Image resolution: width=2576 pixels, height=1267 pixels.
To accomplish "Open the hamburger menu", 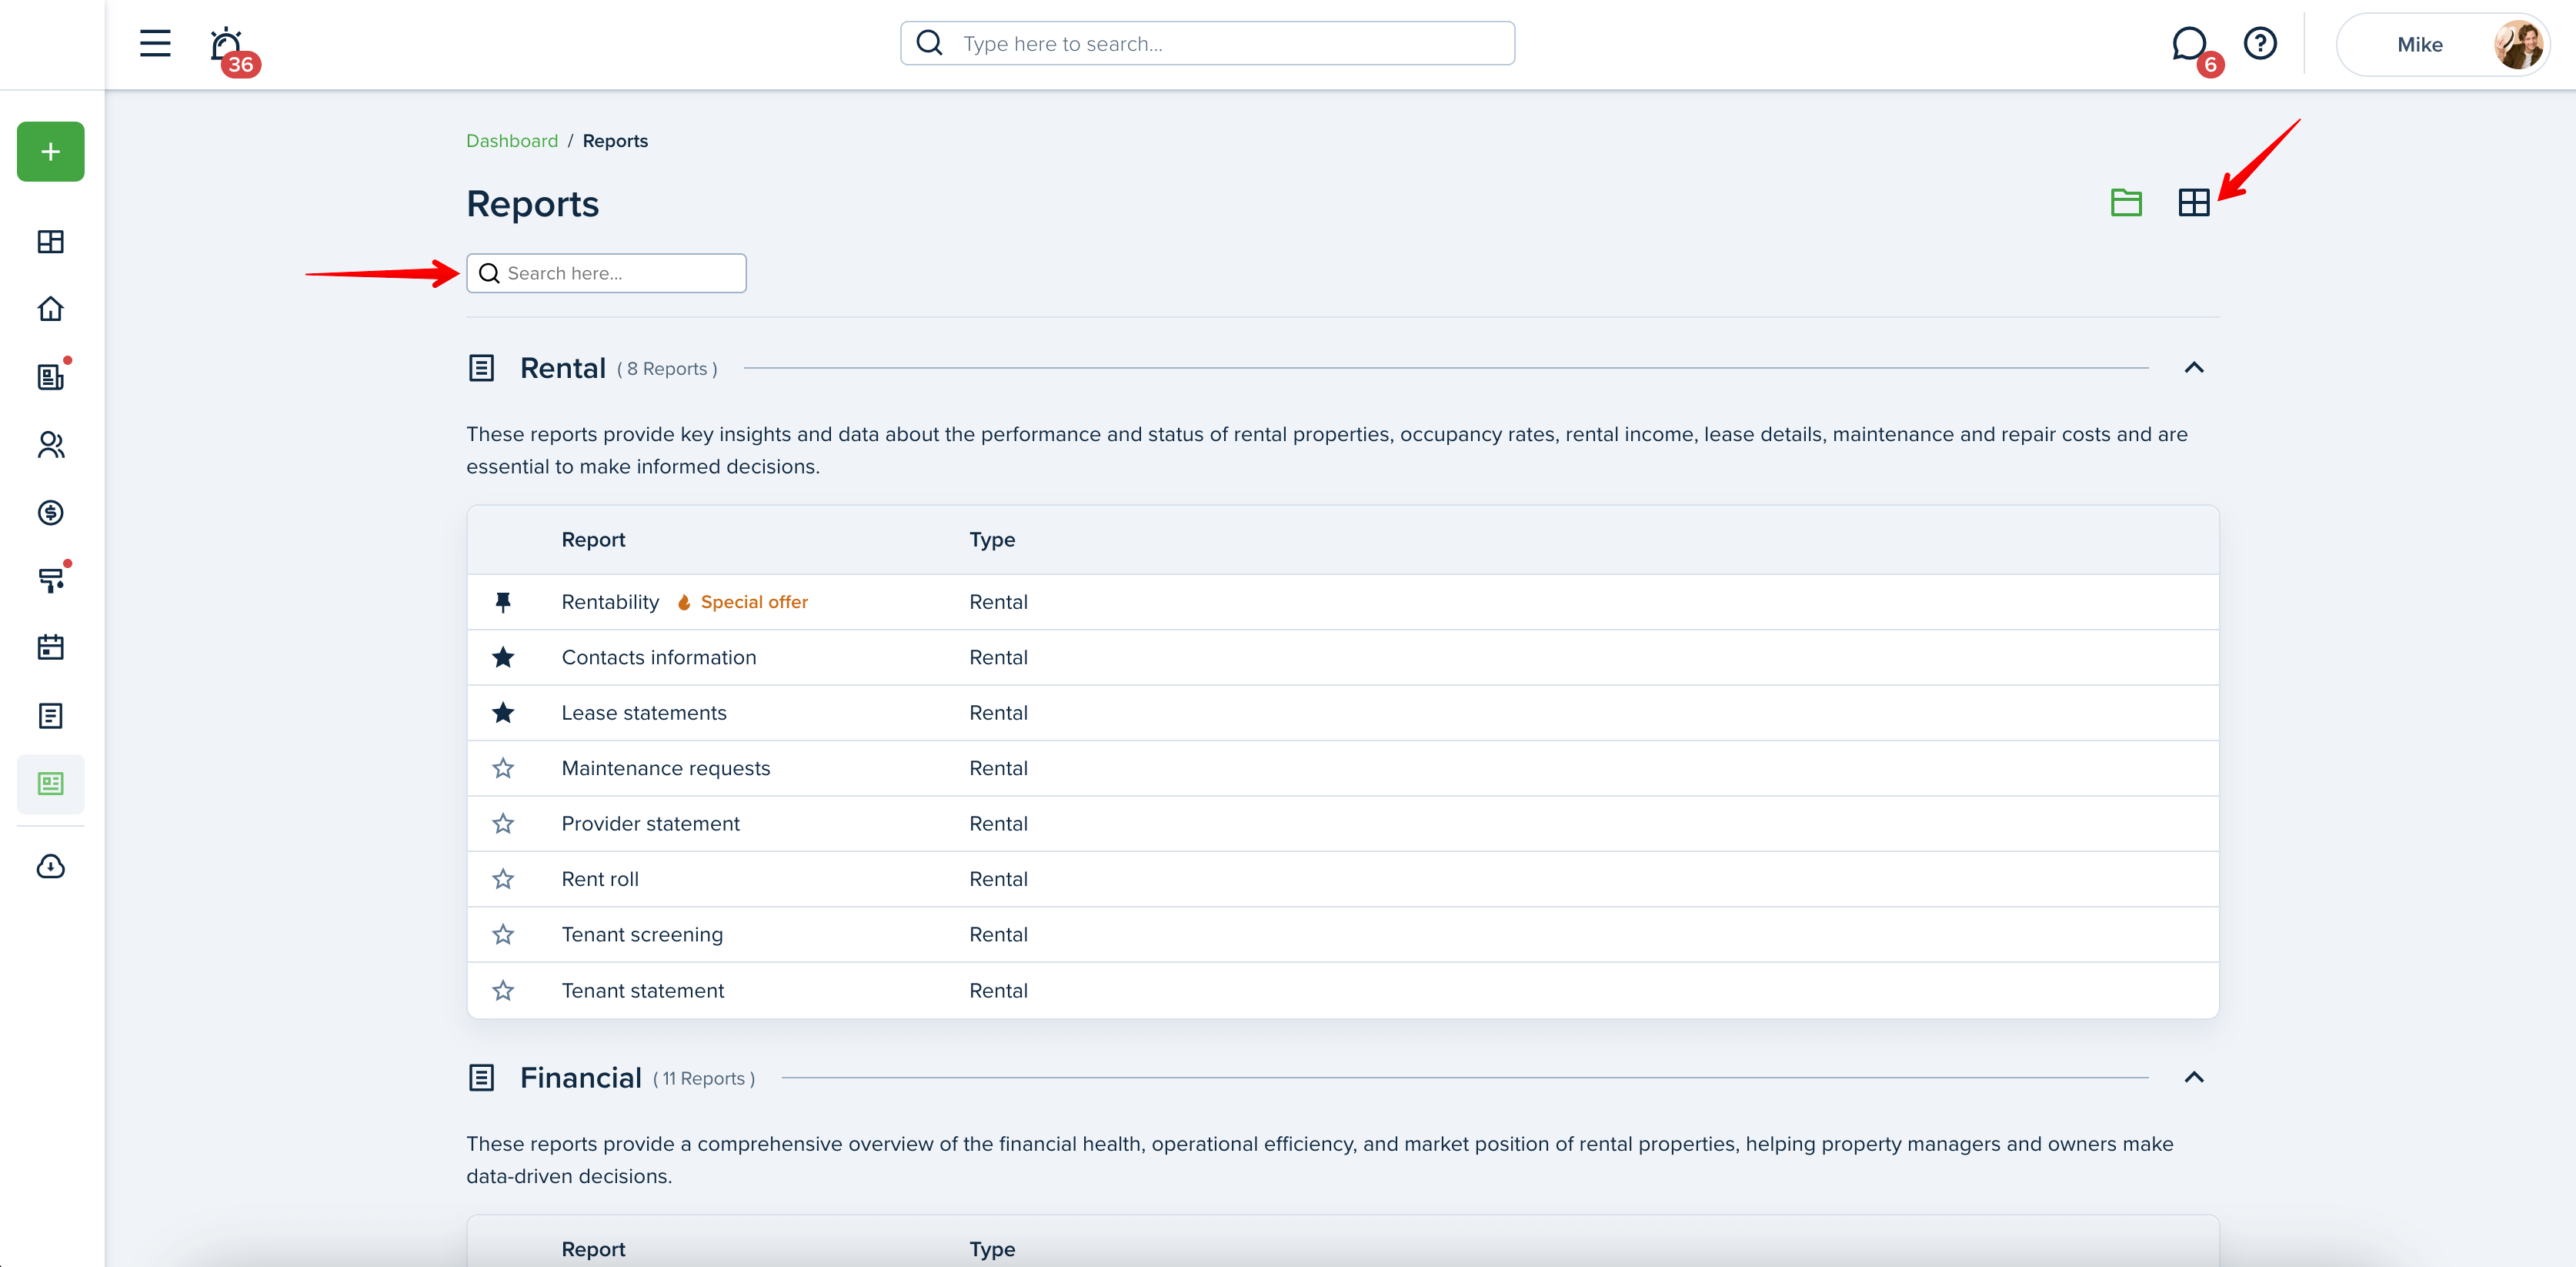I will tap(155, 43).
